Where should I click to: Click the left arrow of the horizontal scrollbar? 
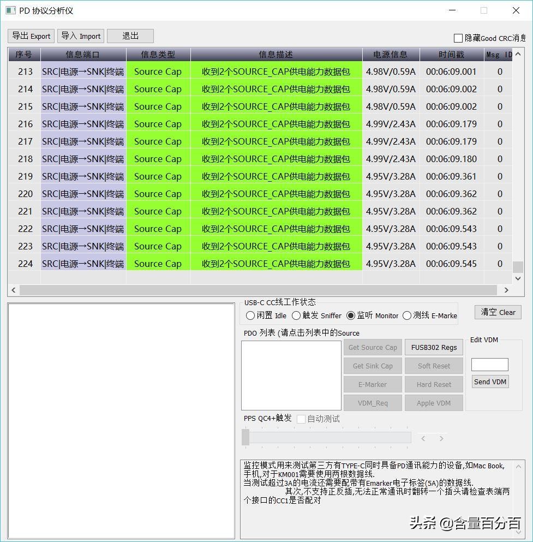(x=13, y=290)
